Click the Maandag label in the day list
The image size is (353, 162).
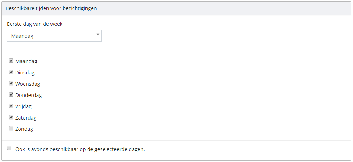pyautogui.click(x=26, y=61)
